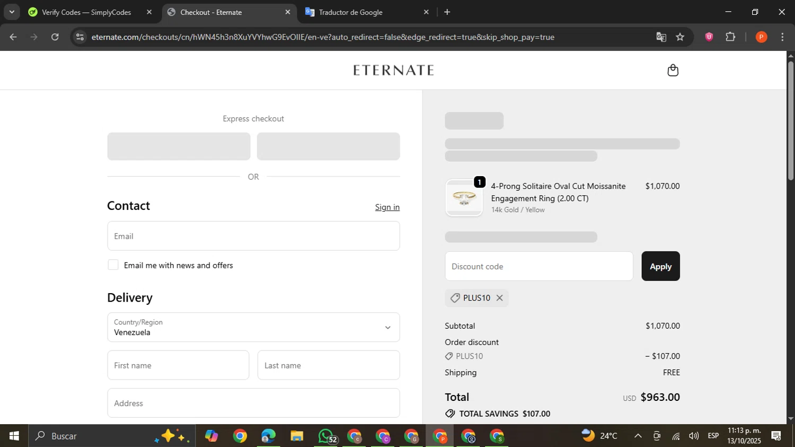
Task: Open the volume speaker tray icon
Action: [x=694, y=436]
